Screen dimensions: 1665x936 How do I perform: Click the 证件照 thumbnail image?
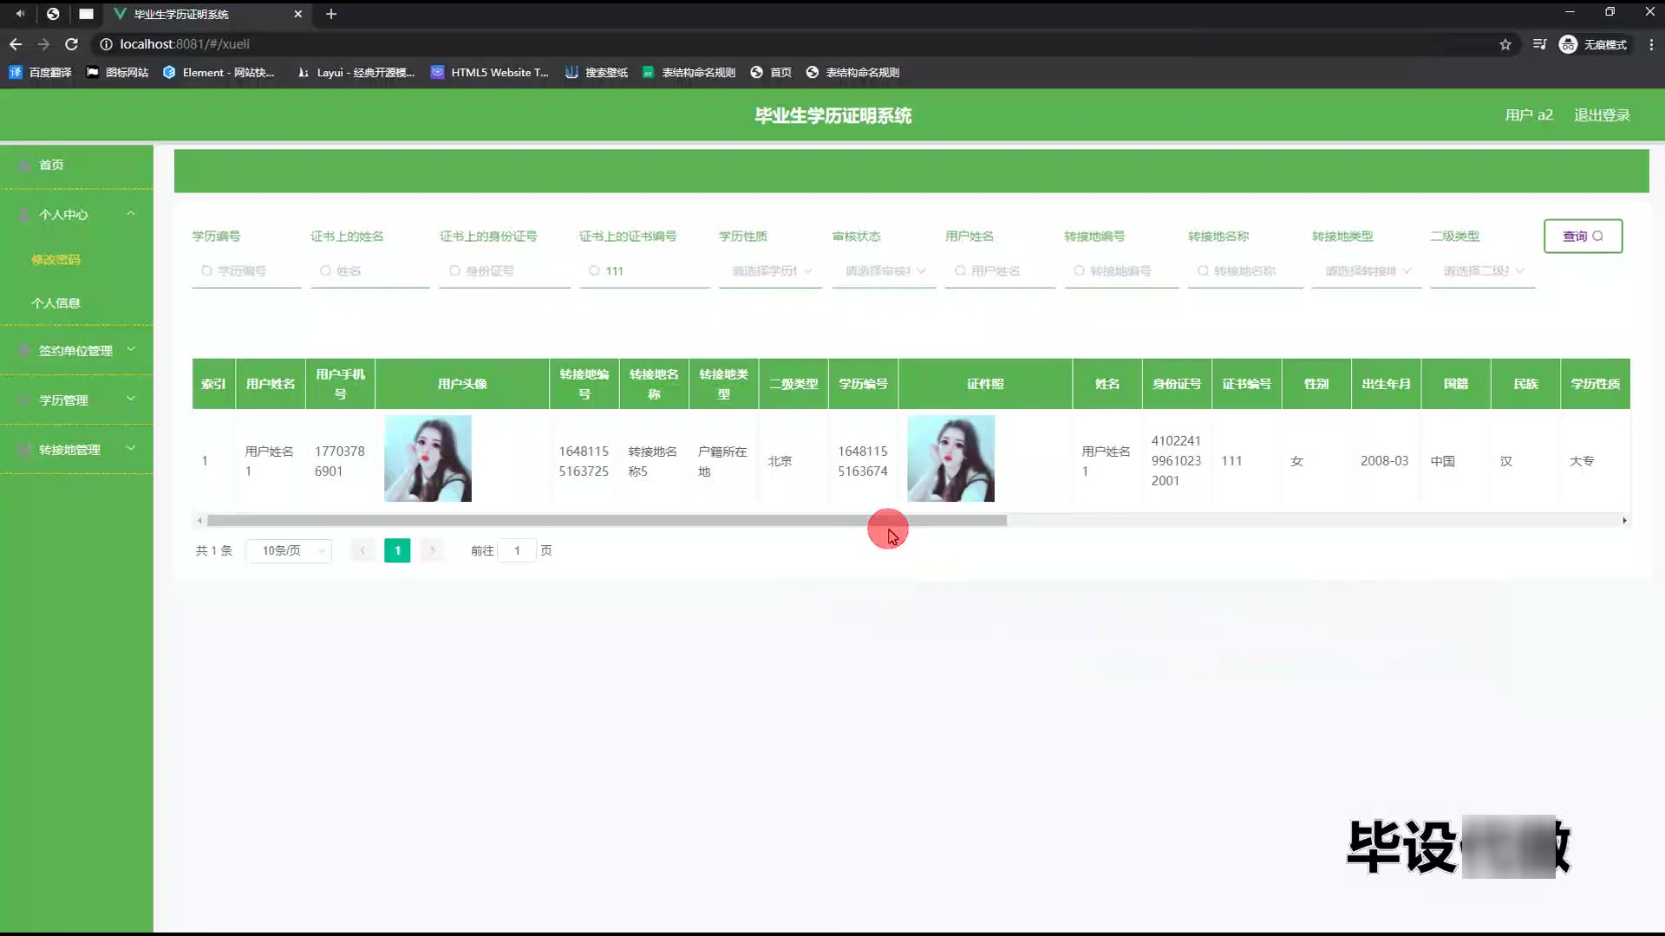[x=950, y=458]
